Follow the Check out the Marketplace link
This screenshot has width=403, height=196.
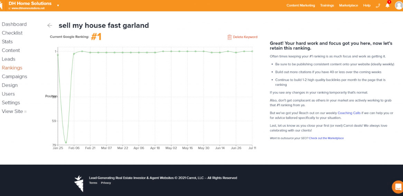pos(326,138)
